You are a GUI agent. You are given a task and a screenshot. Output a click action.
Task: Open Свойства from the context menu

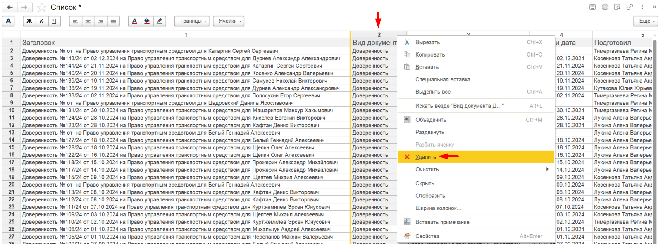[x=476, y=236]
